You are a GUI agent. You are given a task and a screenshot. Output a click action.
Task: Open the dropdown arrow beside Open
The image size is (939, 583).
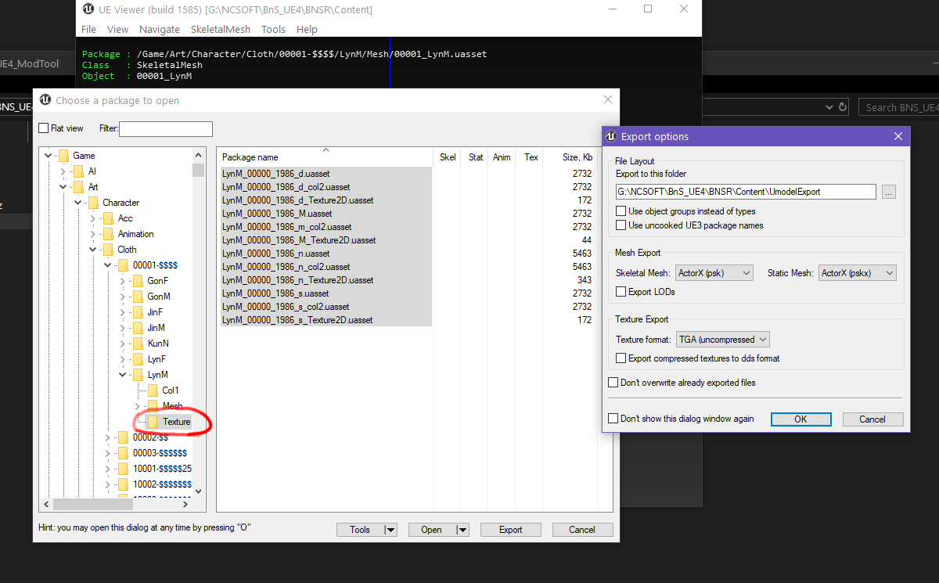tap(462, 530)
